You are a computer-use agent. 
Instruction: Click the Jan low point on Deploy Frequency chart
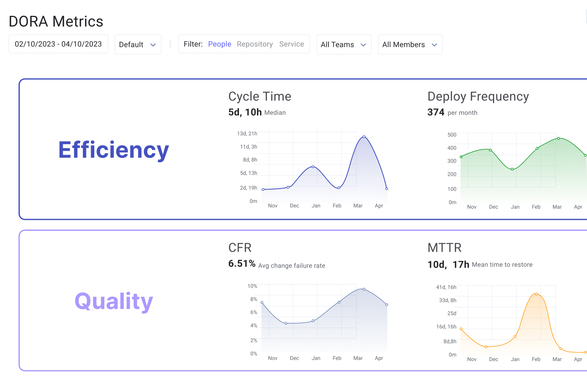(512, 169)
